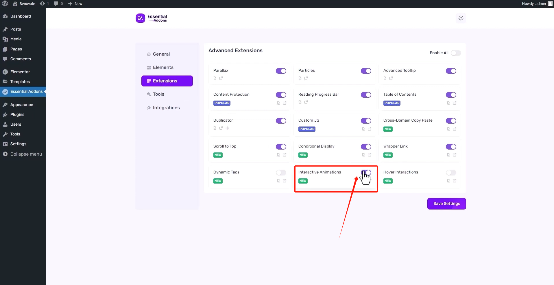Click the light/dark mode sun icon

click(x=461, y=18)
